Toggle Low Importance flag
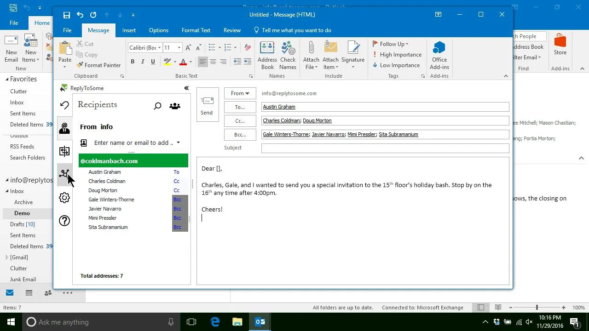 point(396,65)
